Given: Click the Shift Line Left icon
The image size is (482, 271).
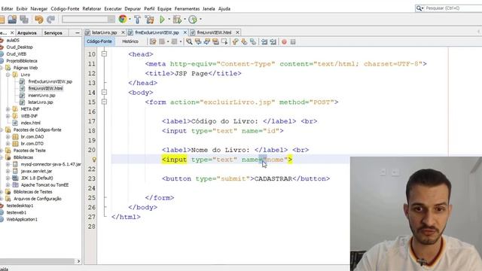Looking at the screenshot, I should [x=264, y=42].
